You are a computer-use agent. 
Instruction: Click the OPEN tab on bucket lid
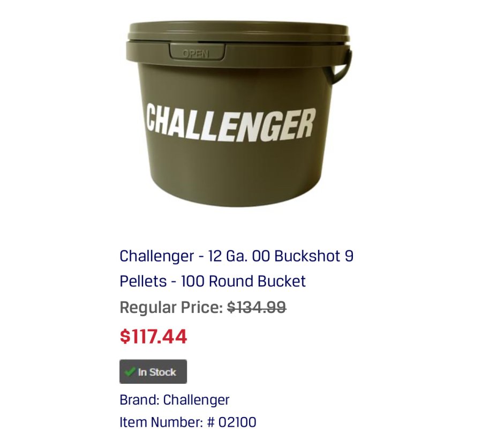(197, 52)
